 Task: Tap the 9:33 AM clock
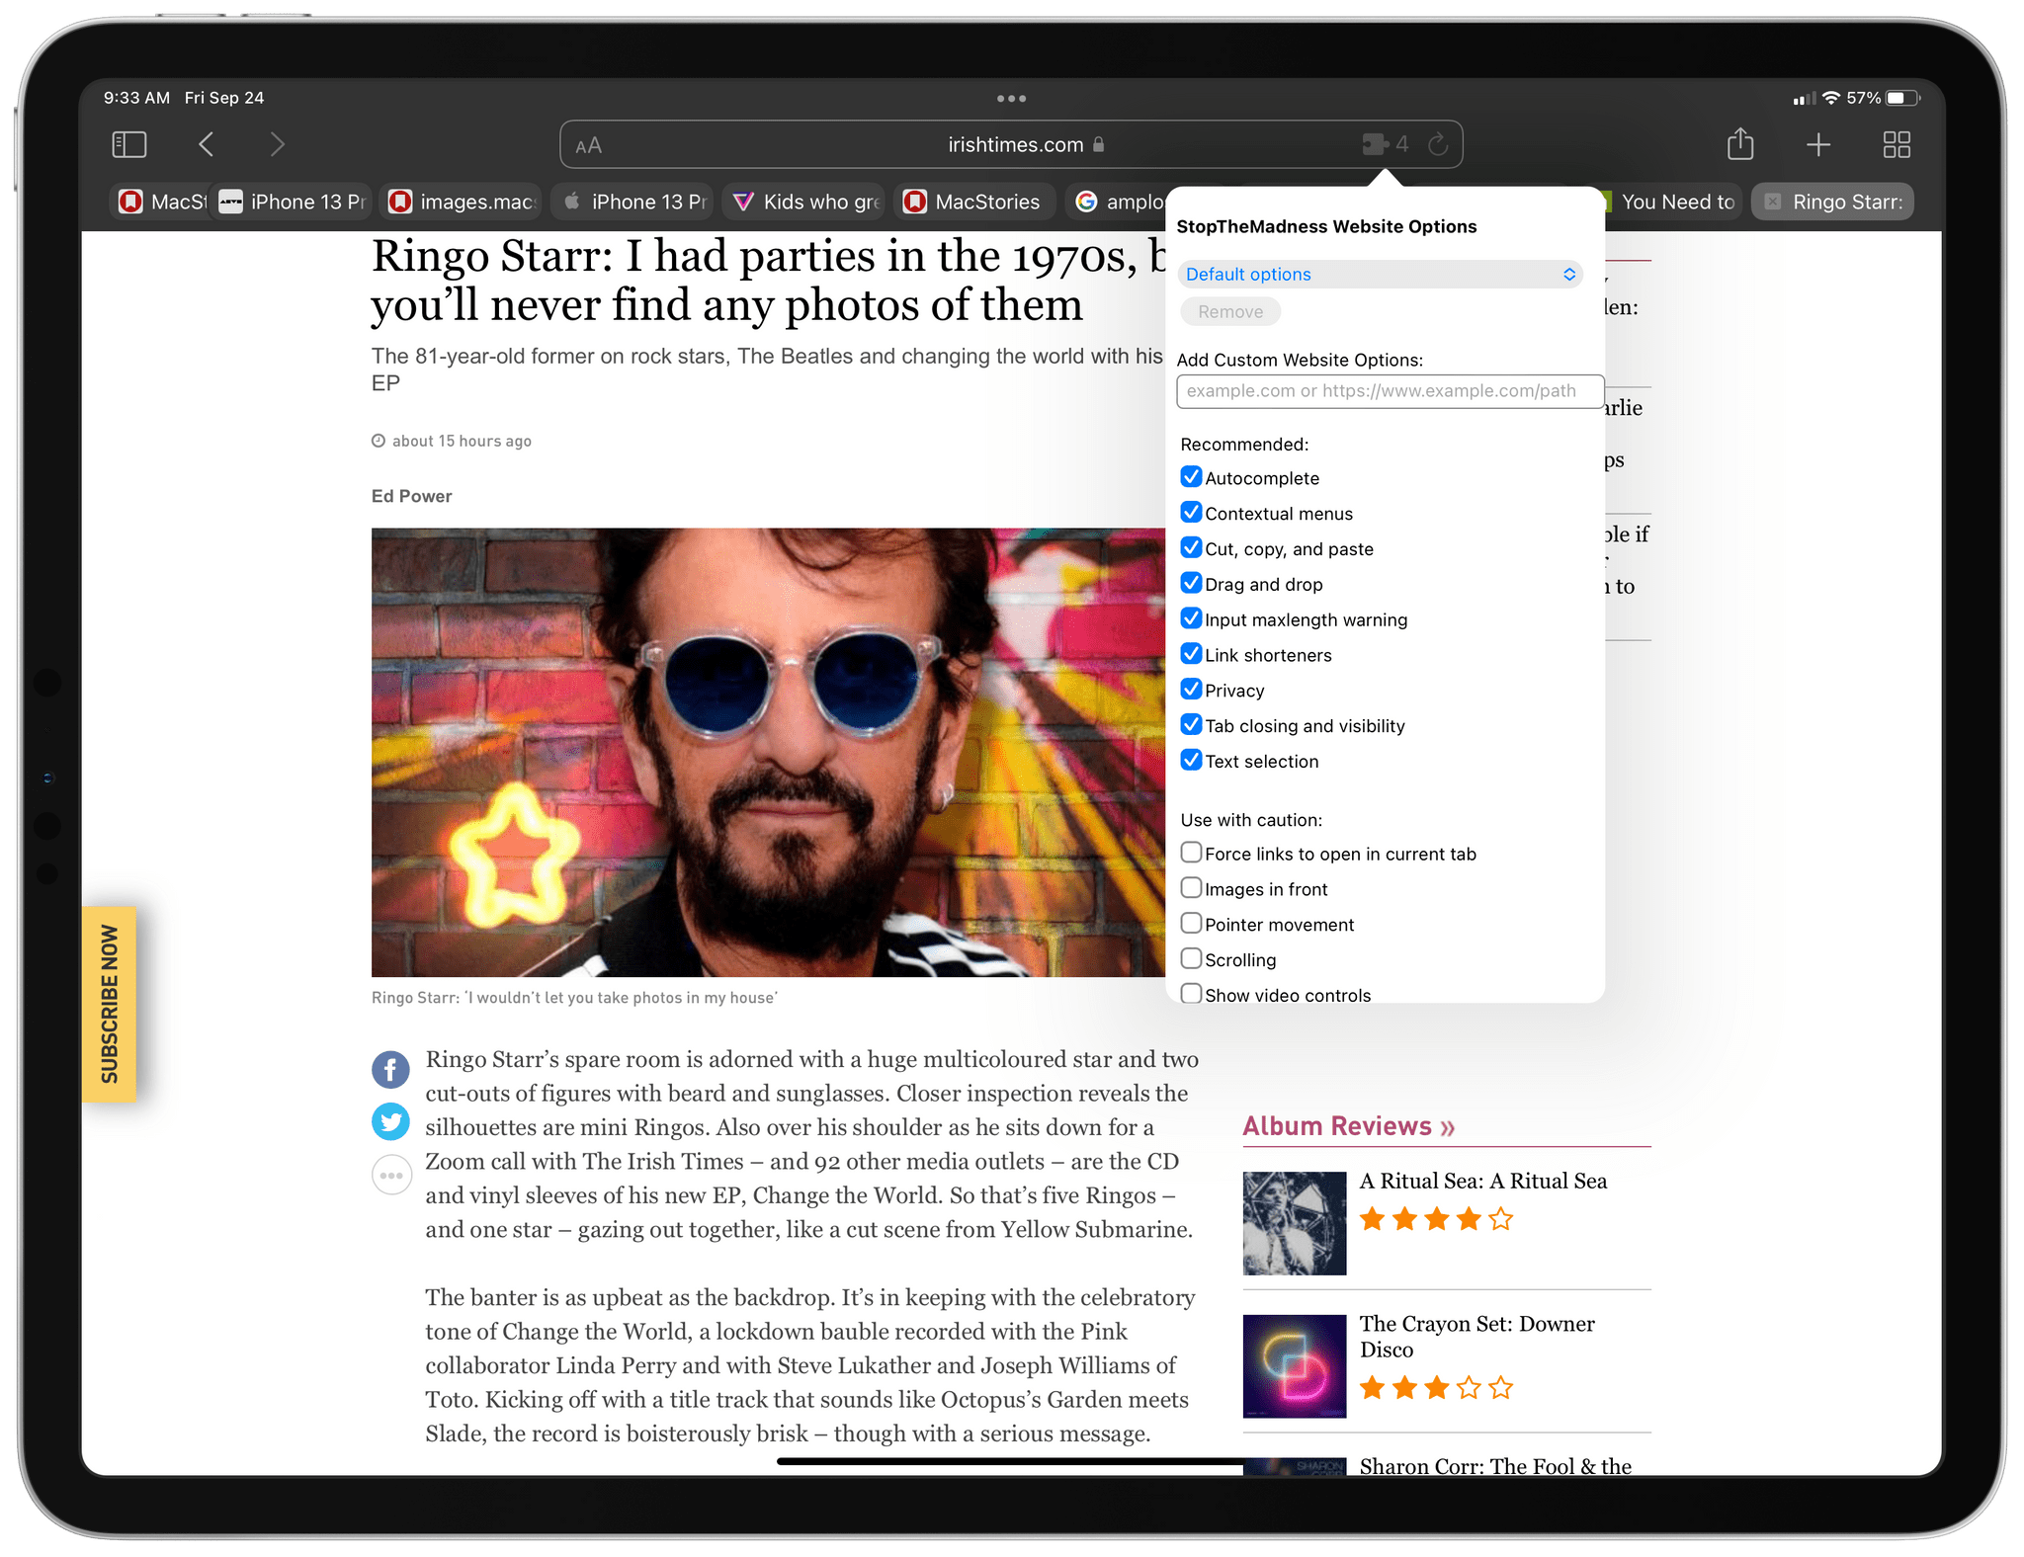136,98
